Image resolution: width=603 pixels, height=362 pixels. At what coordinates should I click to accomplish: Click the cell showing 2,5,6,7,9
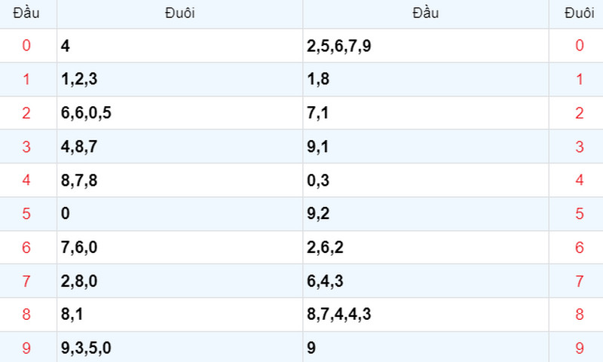[426, 46]
